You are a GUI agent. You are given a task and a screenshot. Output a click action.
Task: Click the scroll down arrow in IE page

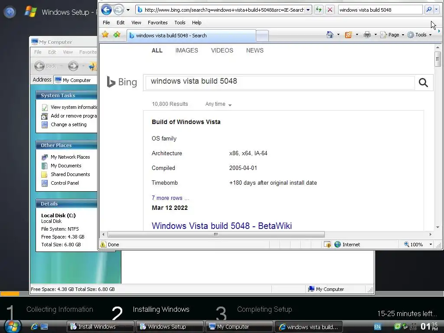click(437, 227)
